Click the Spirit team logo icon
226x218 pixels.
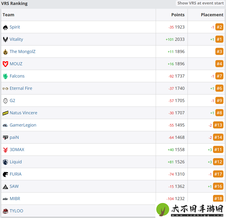point(5,27)
